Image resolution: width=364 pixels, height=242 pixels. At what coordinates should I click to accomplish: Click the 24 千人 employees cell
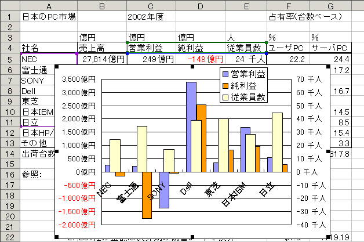(246, 59)
